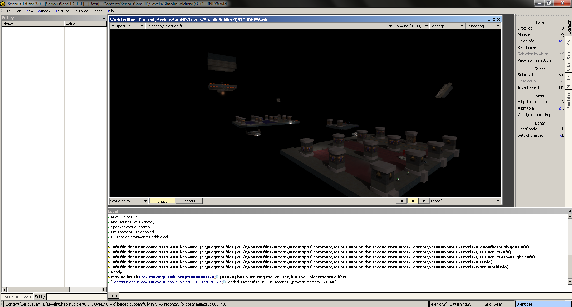Open the Perspective view dropdown
The height and width of the screenshot is (307, 572).
tap(127, 26)
